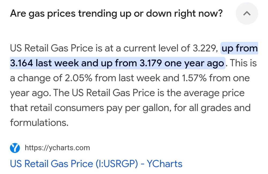Collapse the answer with the up chevron
Image resolution: width=268 pixels, height=174 pixels.
247,13
